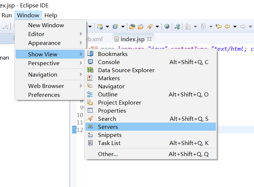Select the Show View menu entry
Viewport: 254px width, 187px height.
[x=50, y=54]
